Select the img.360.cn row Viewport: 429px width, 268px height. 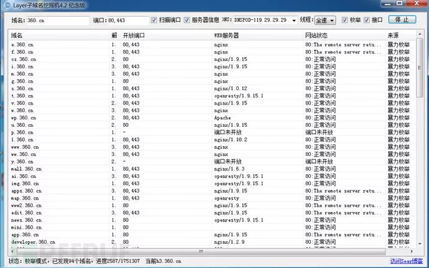[x=212, y=183]
